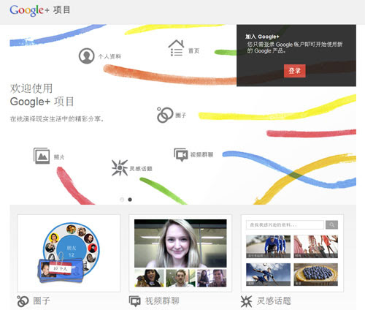Screen dimensions: 365x310
Task: Select the 圈子 circles icon in banner
Action: coord(165,115)
